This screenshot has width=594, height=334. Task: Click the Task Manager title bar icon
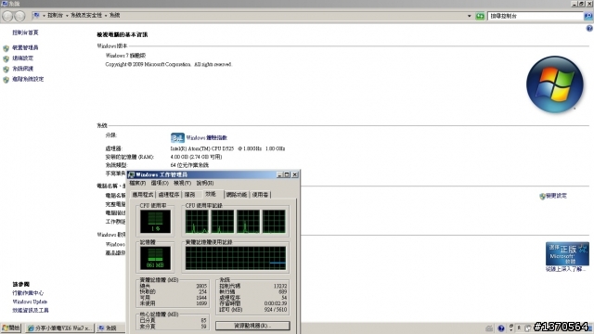pos(132,174)
